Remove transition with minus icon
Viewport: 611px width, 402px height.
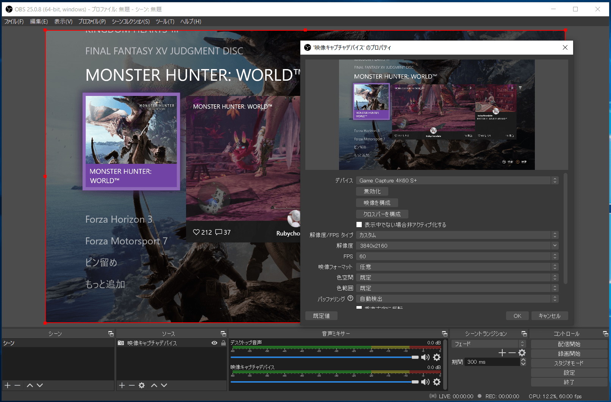[x=512, y=353]
